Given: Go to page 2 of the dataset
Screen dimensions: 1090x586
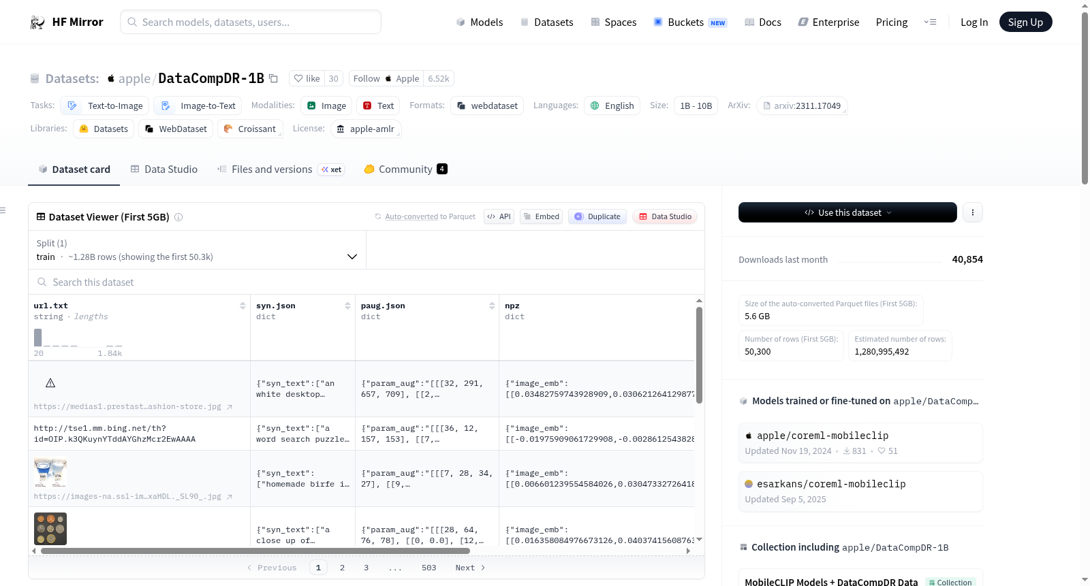Looking at the screenshot, I should (x=342, y=568).
